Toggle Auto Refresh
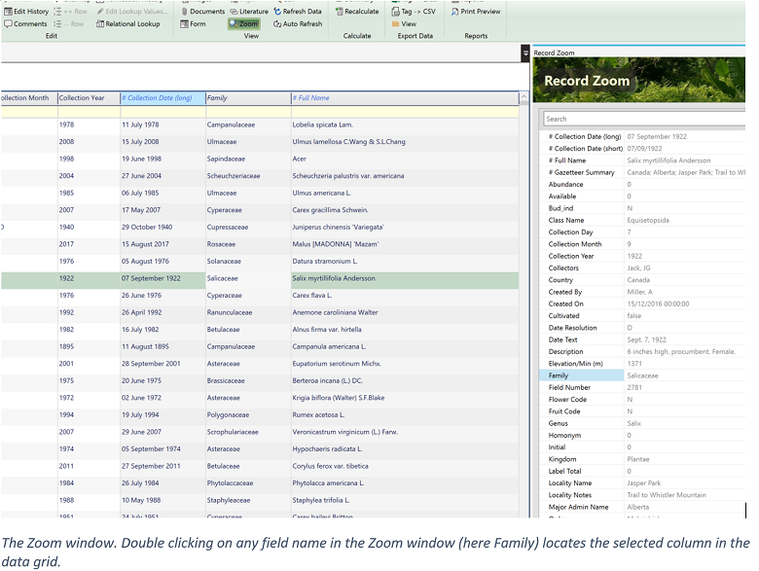The width and height of the screenshot is (759, 571). coord(297,23)
